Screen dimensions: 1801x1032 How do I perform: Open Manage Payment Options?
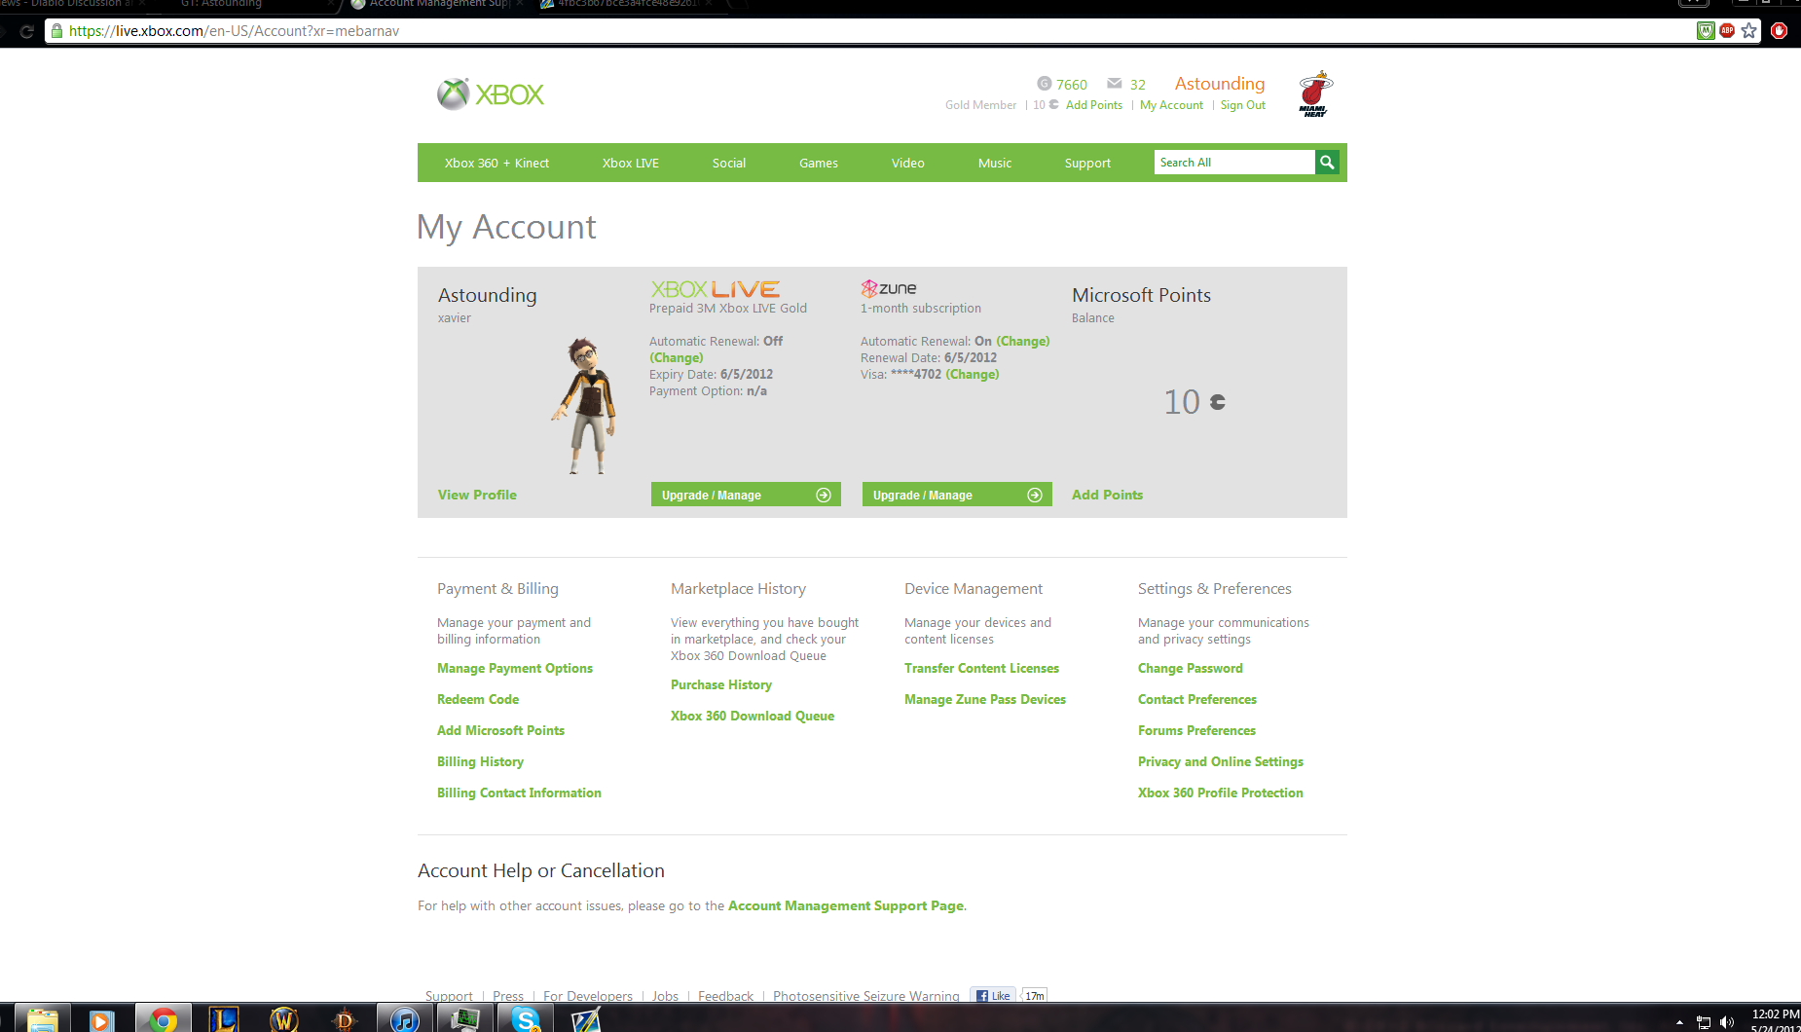pos(515,668)
